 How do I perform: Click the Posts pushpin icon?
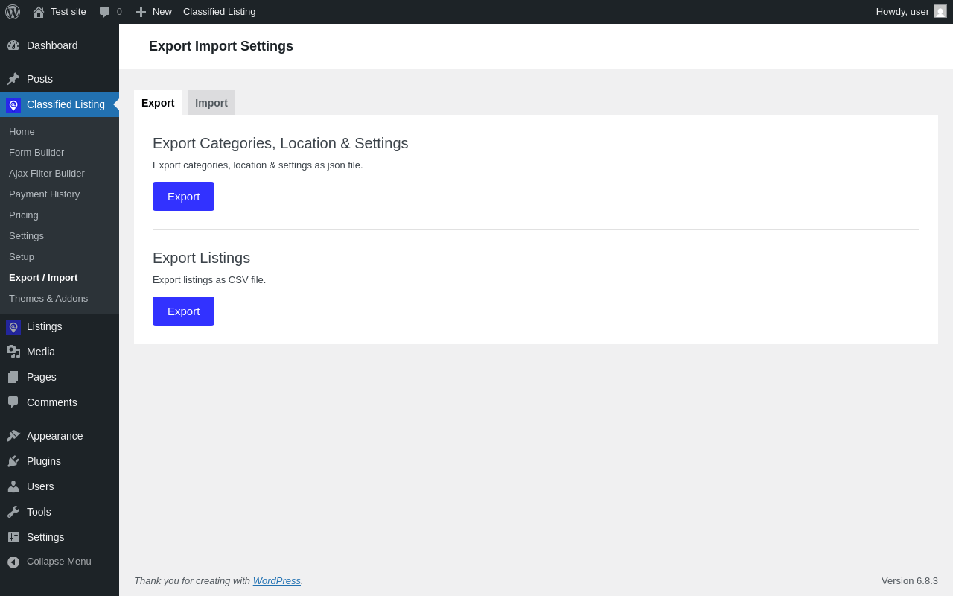pos(13,79)
